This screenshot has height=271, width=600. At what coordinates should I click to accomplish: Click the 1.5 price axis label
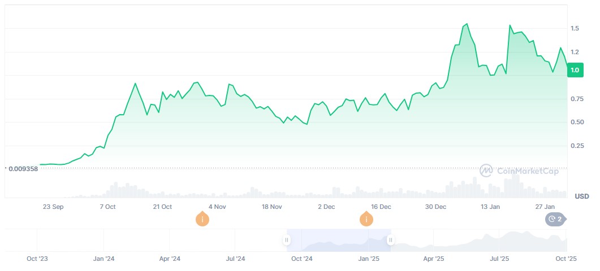click(x=575, y=28)
